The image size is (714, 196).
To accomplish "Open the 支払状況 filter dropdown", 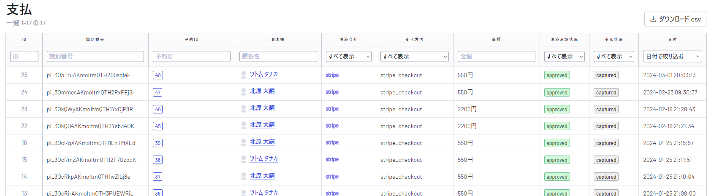I will [614, 56].
